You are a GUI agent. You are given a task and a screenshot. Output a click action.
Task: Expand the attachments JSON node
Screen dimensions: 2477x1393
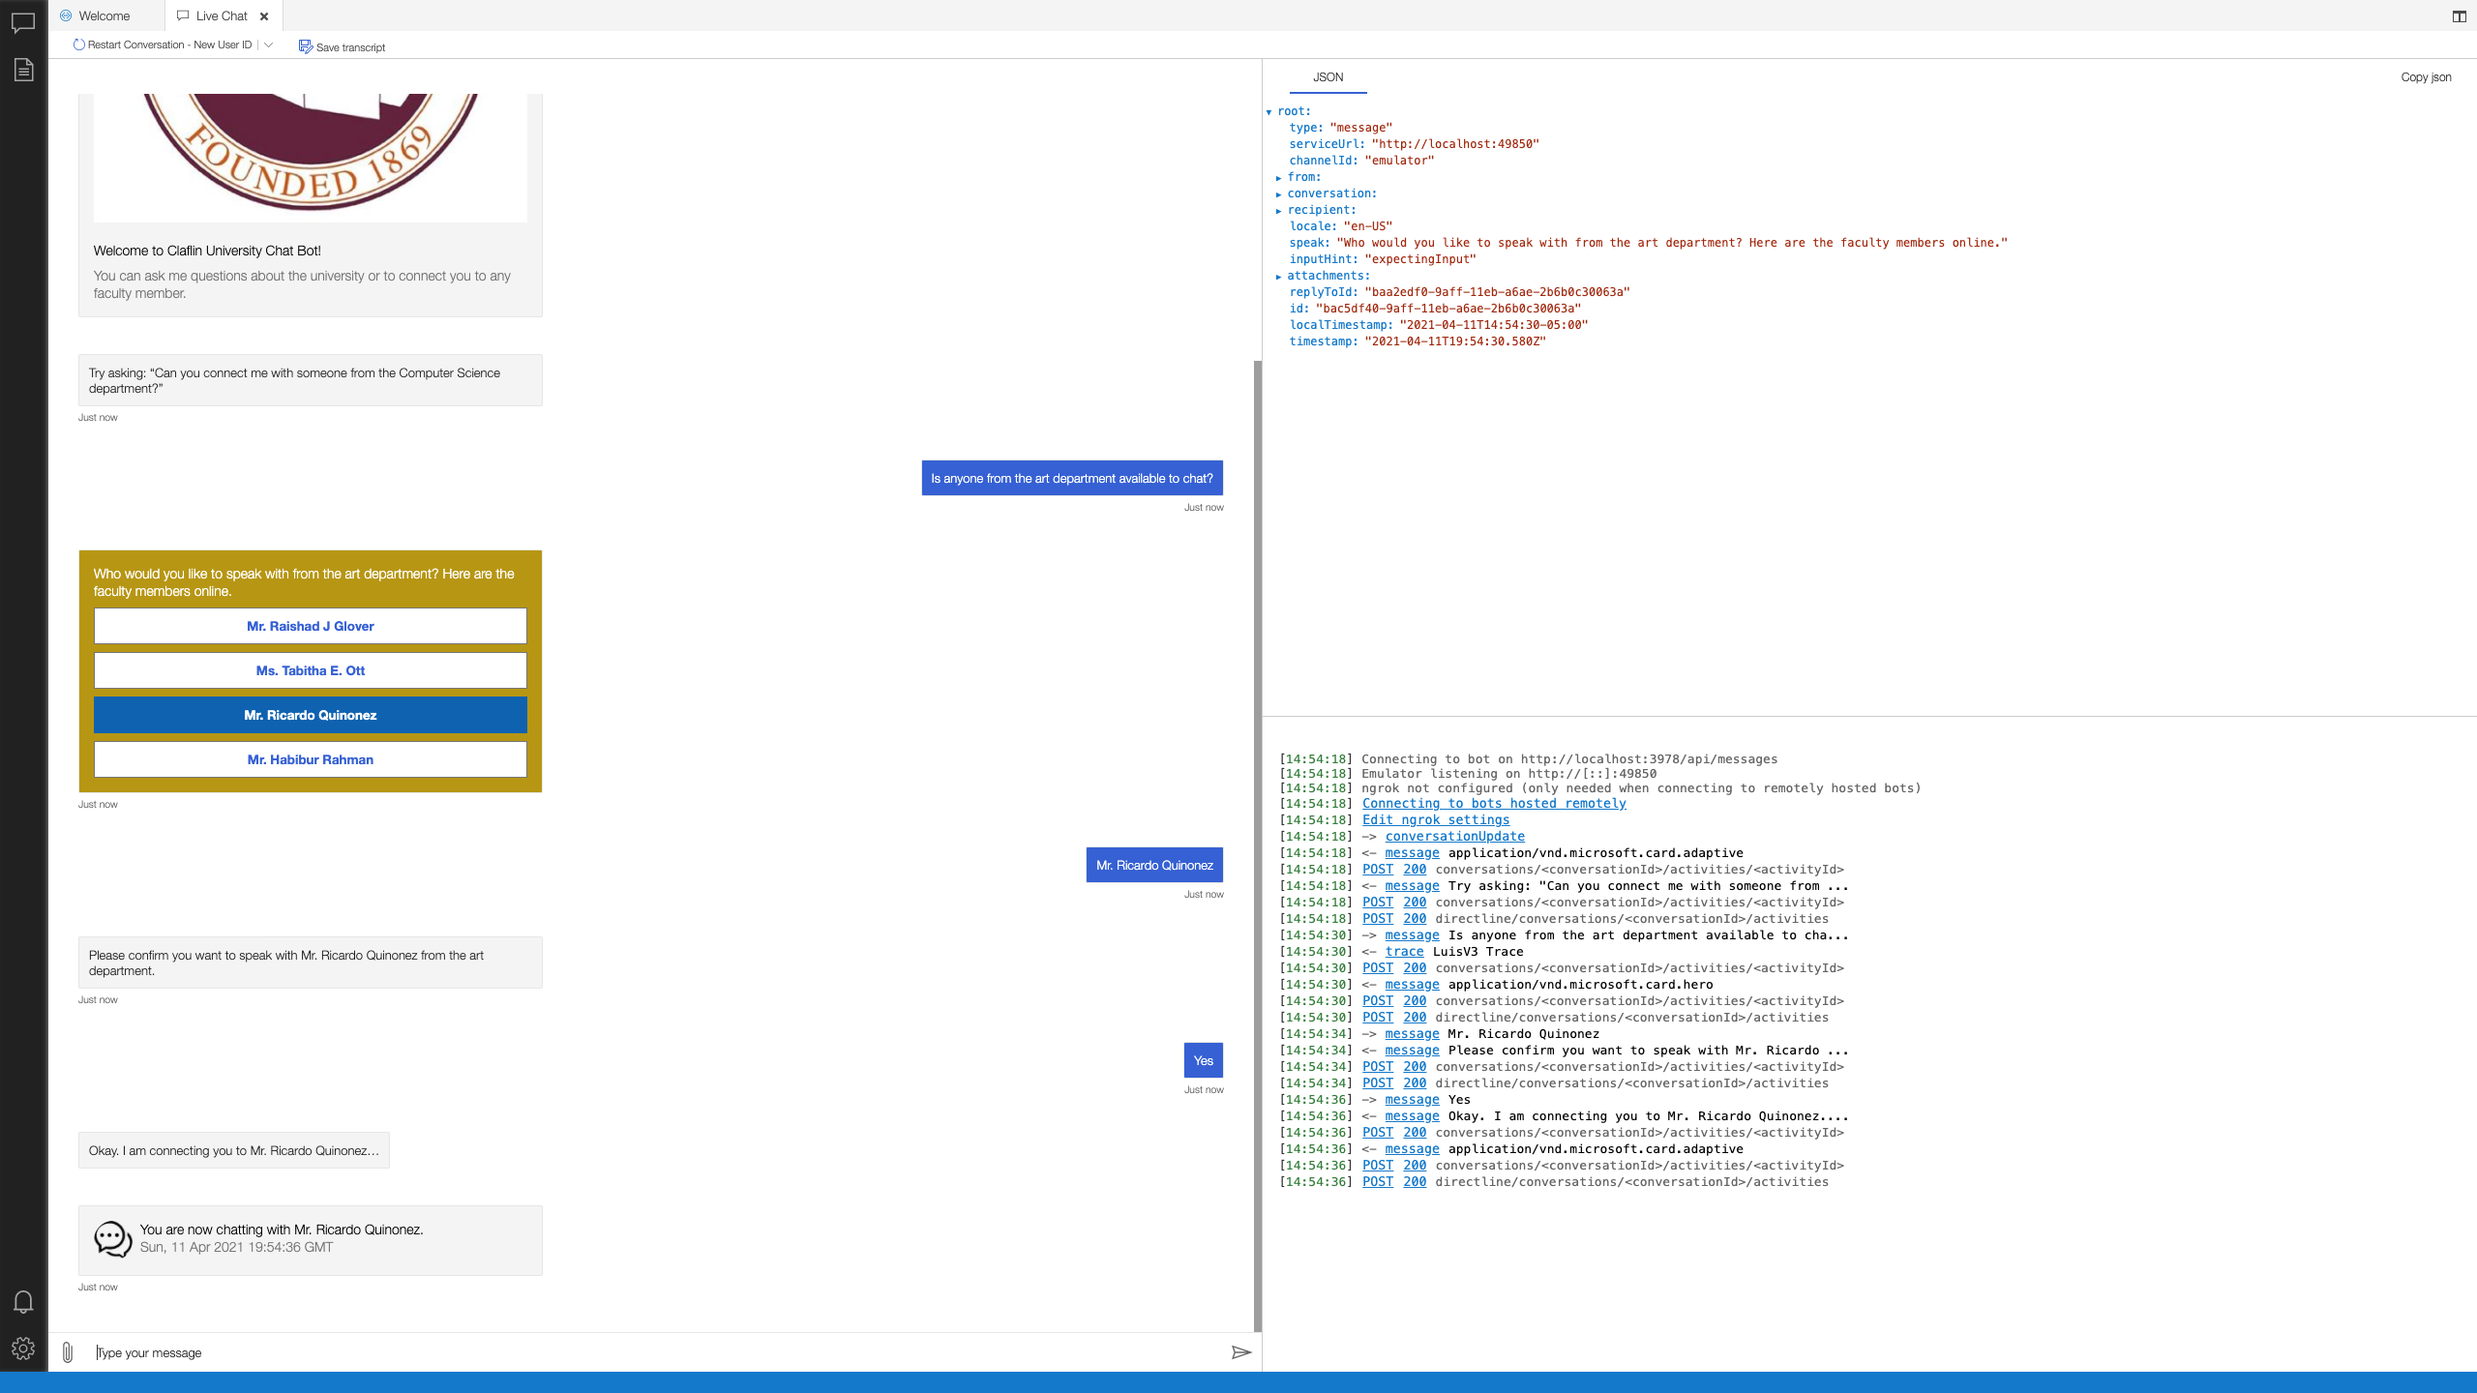point(1279,277)
